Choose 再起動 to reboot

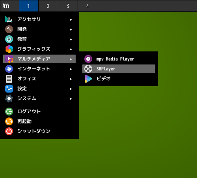[39, 121]
